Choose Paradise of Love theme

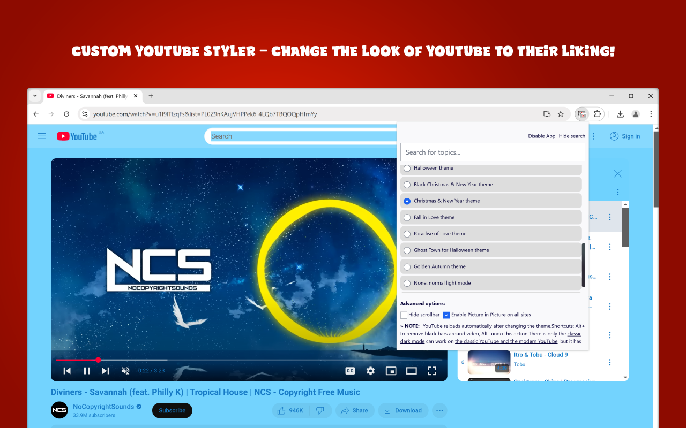tap(407, 234)
